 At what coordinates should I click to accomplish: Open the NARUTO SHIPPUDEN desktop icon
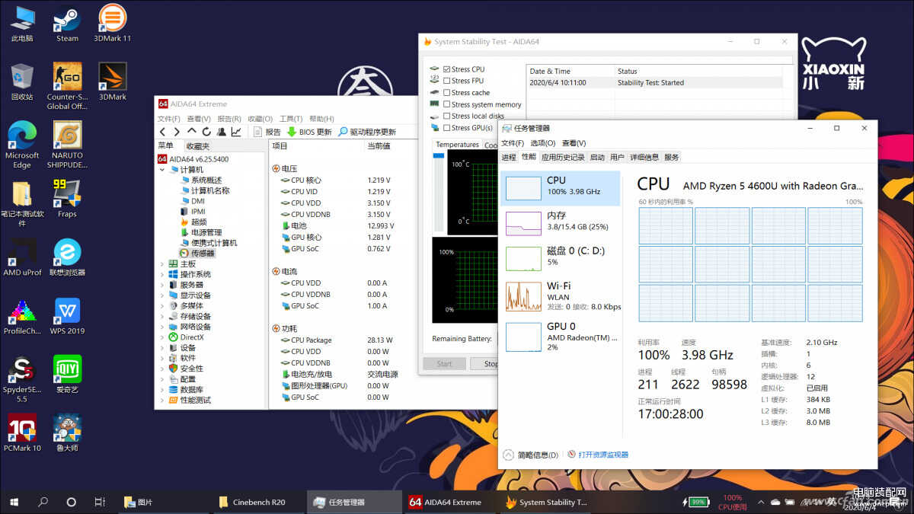click(x=67, y=145)
